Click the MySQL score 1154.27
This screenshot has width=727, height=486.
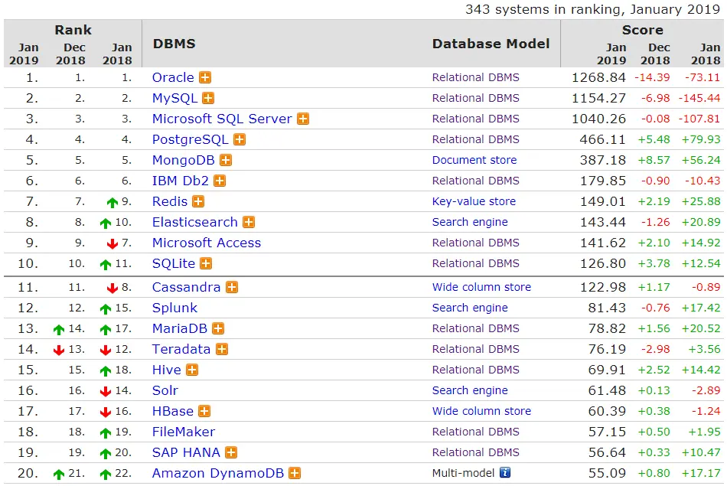point(598,98)
